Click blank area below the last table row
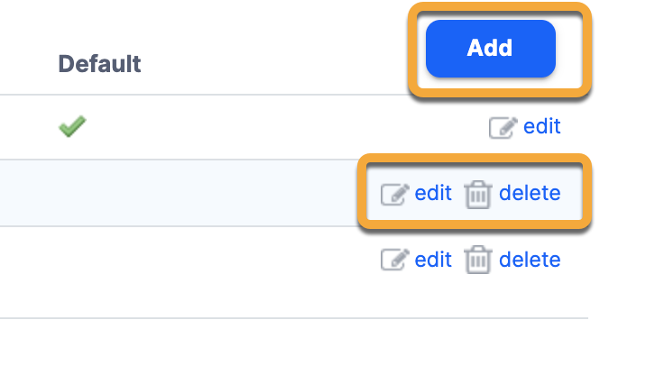The width and height of the screenshot is (646, 375). pyautogui.click(x=271, y=347)
